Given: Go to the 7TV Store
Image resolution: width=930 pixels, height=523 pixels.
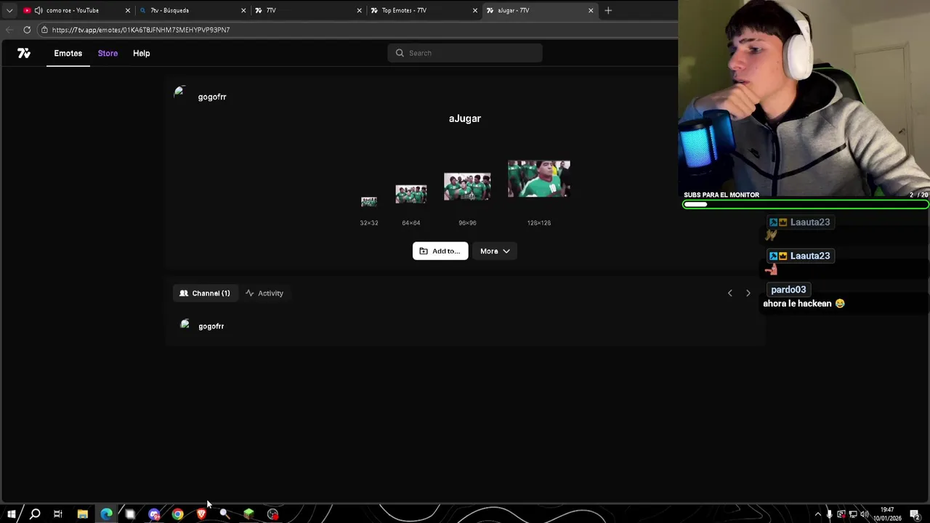Looking at the screenshot, I should pos(108,53).
